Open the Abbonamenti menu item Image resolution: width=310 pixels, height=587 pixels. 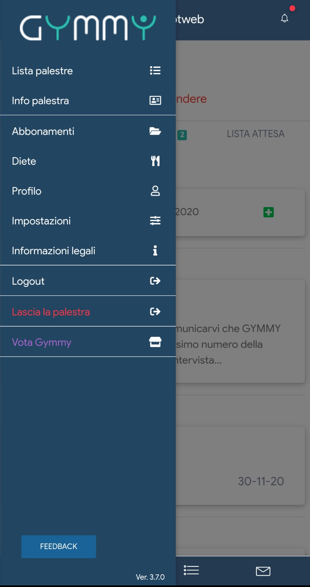[x=43, y=131]
